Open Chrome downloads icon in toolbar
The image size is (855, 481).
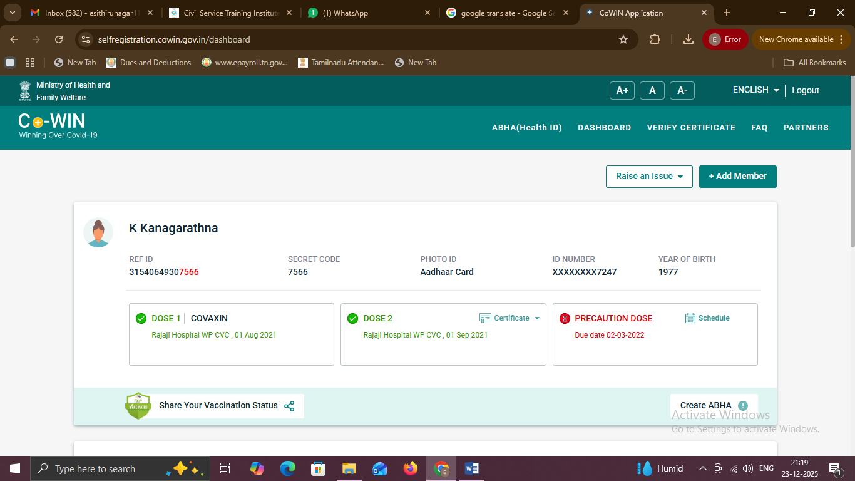pos(688,39)
